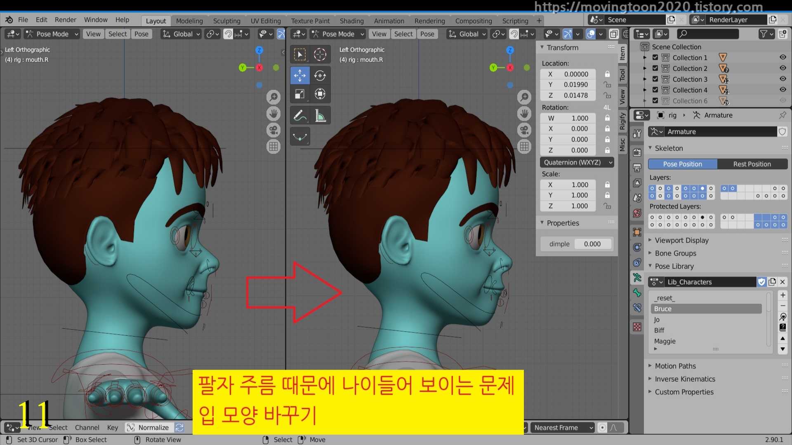The image size is (792, 445).
Task: Uncheck Collection 1 checkbox
Action: tap(655, 58)
